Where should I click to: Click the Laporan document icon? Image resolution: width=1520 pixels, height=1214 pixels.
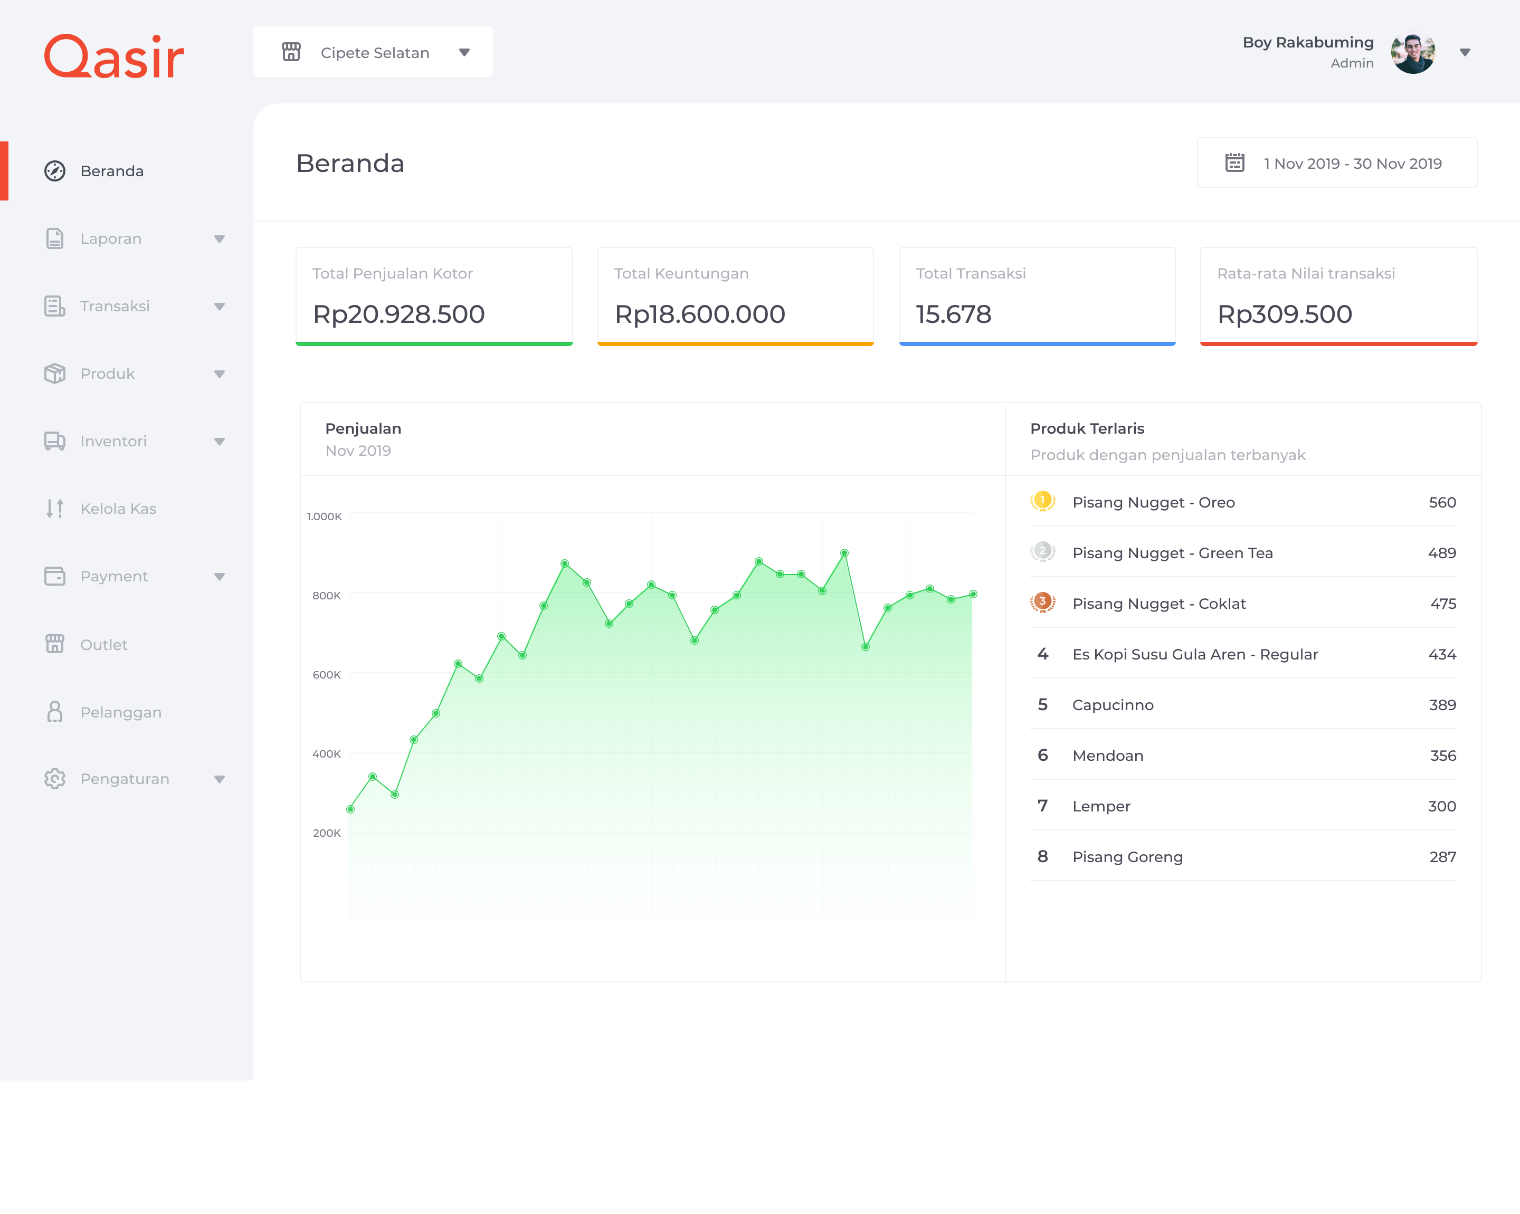click(x=54, y=238)
